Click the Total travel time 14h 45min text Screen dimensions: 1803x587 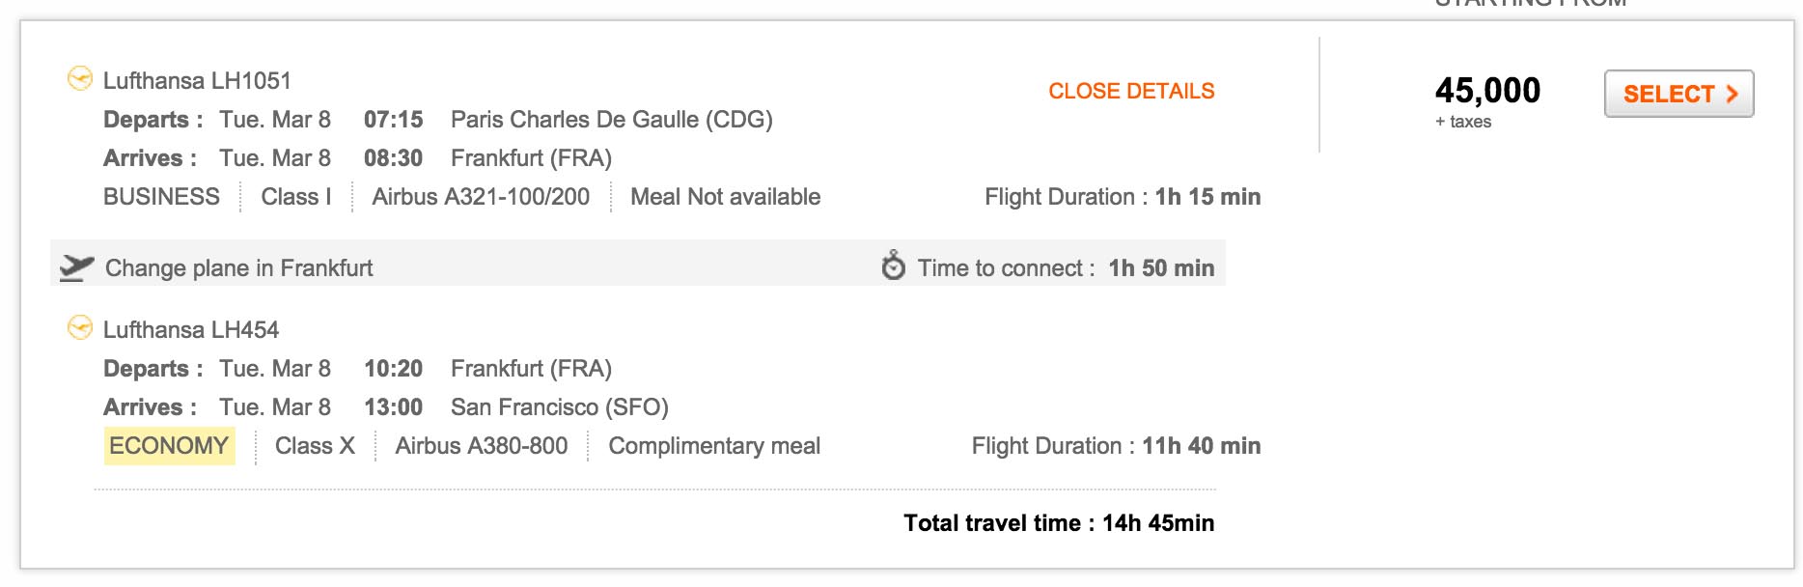pos(1058,523)
